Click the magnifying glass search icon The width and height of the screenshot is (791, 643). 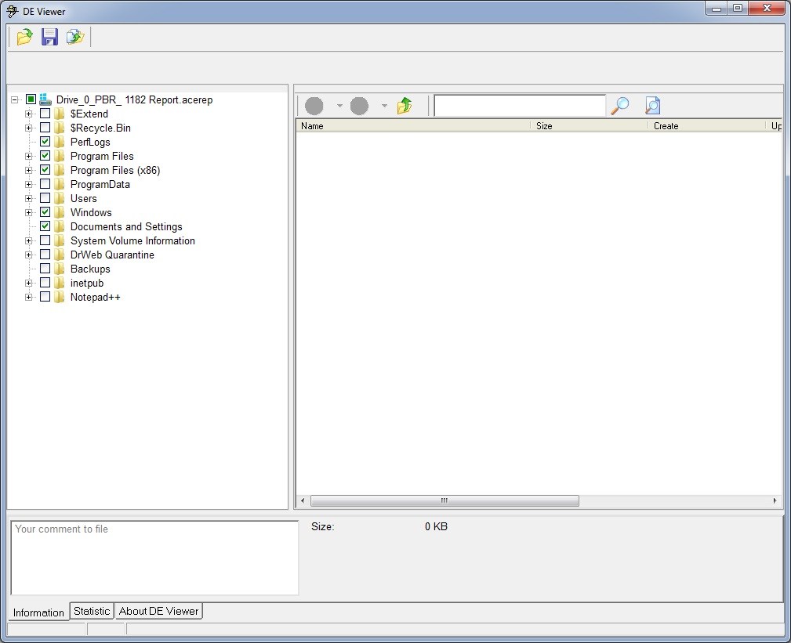tap(620, 106)
